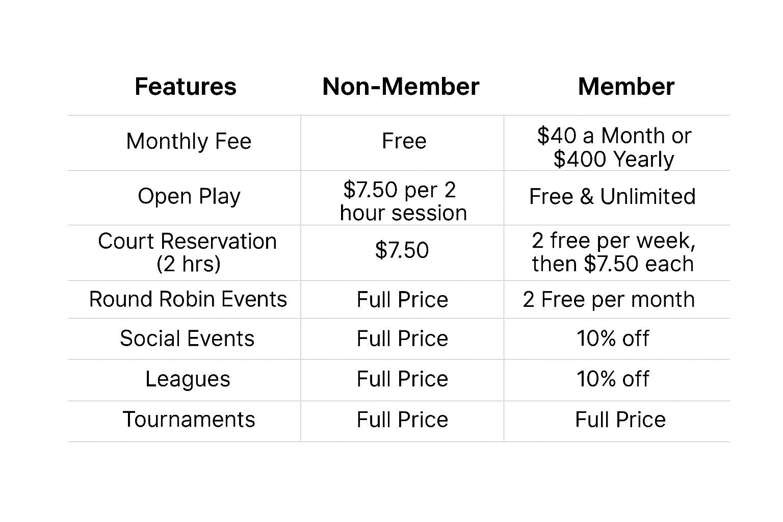This screenshot has height=522, width=783.
Task: Click the Open Play row label
Action: (x=189, y=196)
